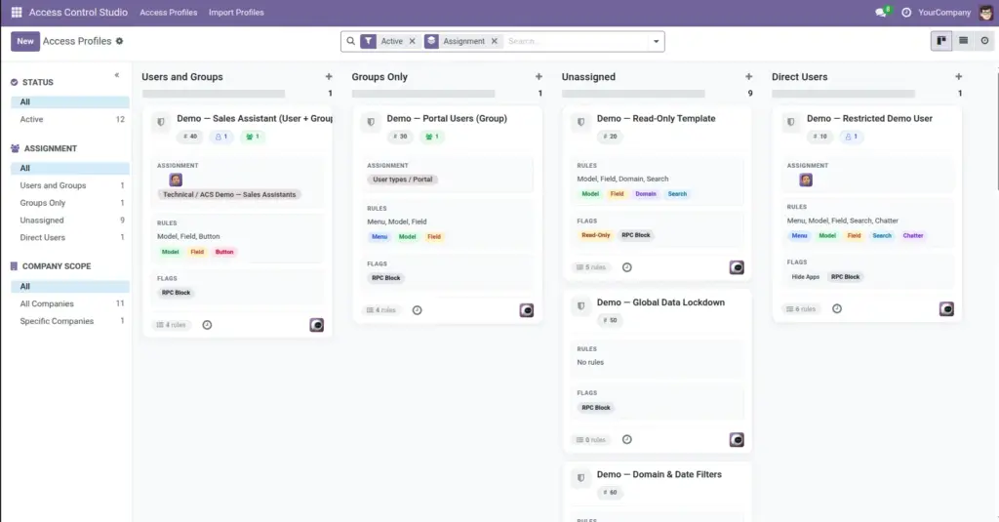999x522 pixels.
Task: Click the search magnifier icon
Action: (x=350, y=41)
